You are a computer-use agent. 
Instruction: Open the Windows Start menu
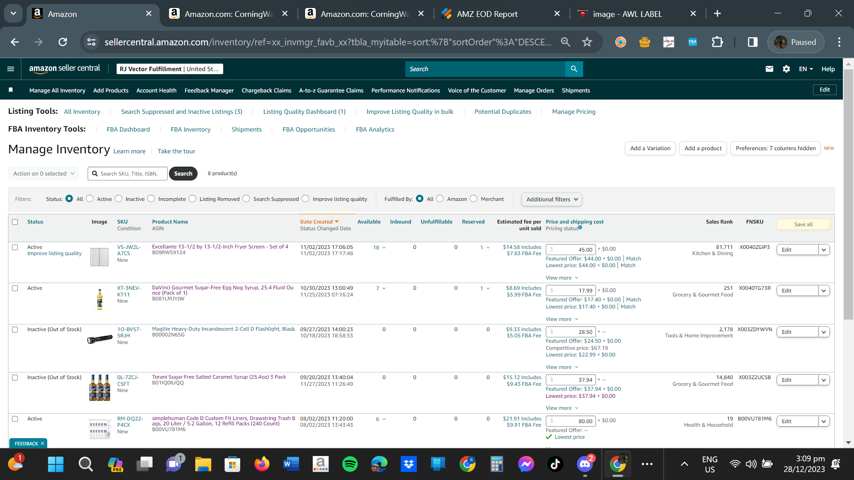tap(56, 464)
